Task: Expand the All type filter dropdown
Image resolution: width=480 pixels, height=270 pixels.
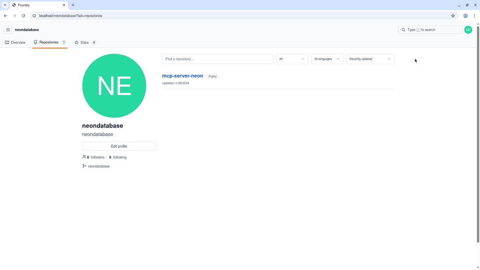Action: 292,59
